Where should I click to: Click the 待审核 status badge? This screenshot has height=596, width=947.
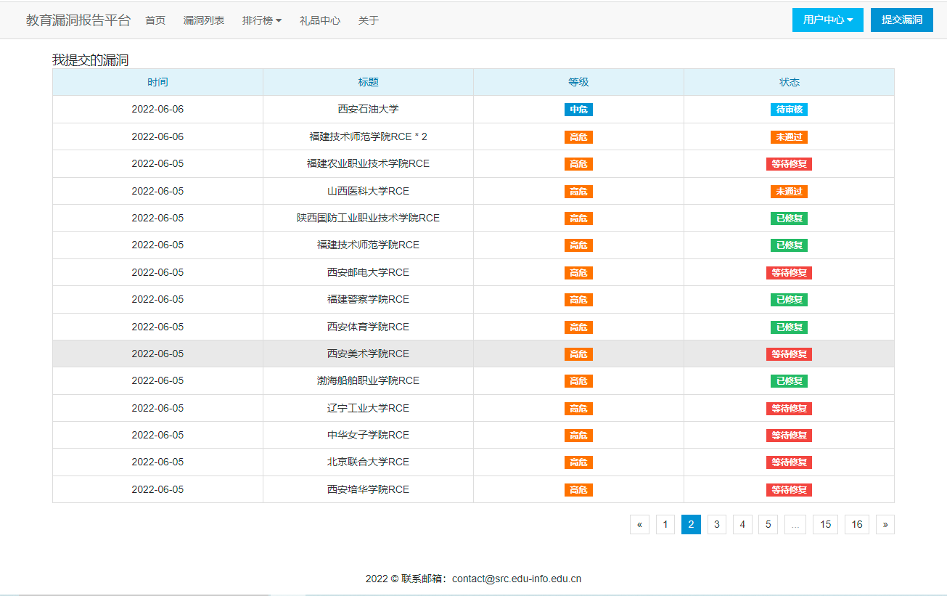(x=789, y=110)
